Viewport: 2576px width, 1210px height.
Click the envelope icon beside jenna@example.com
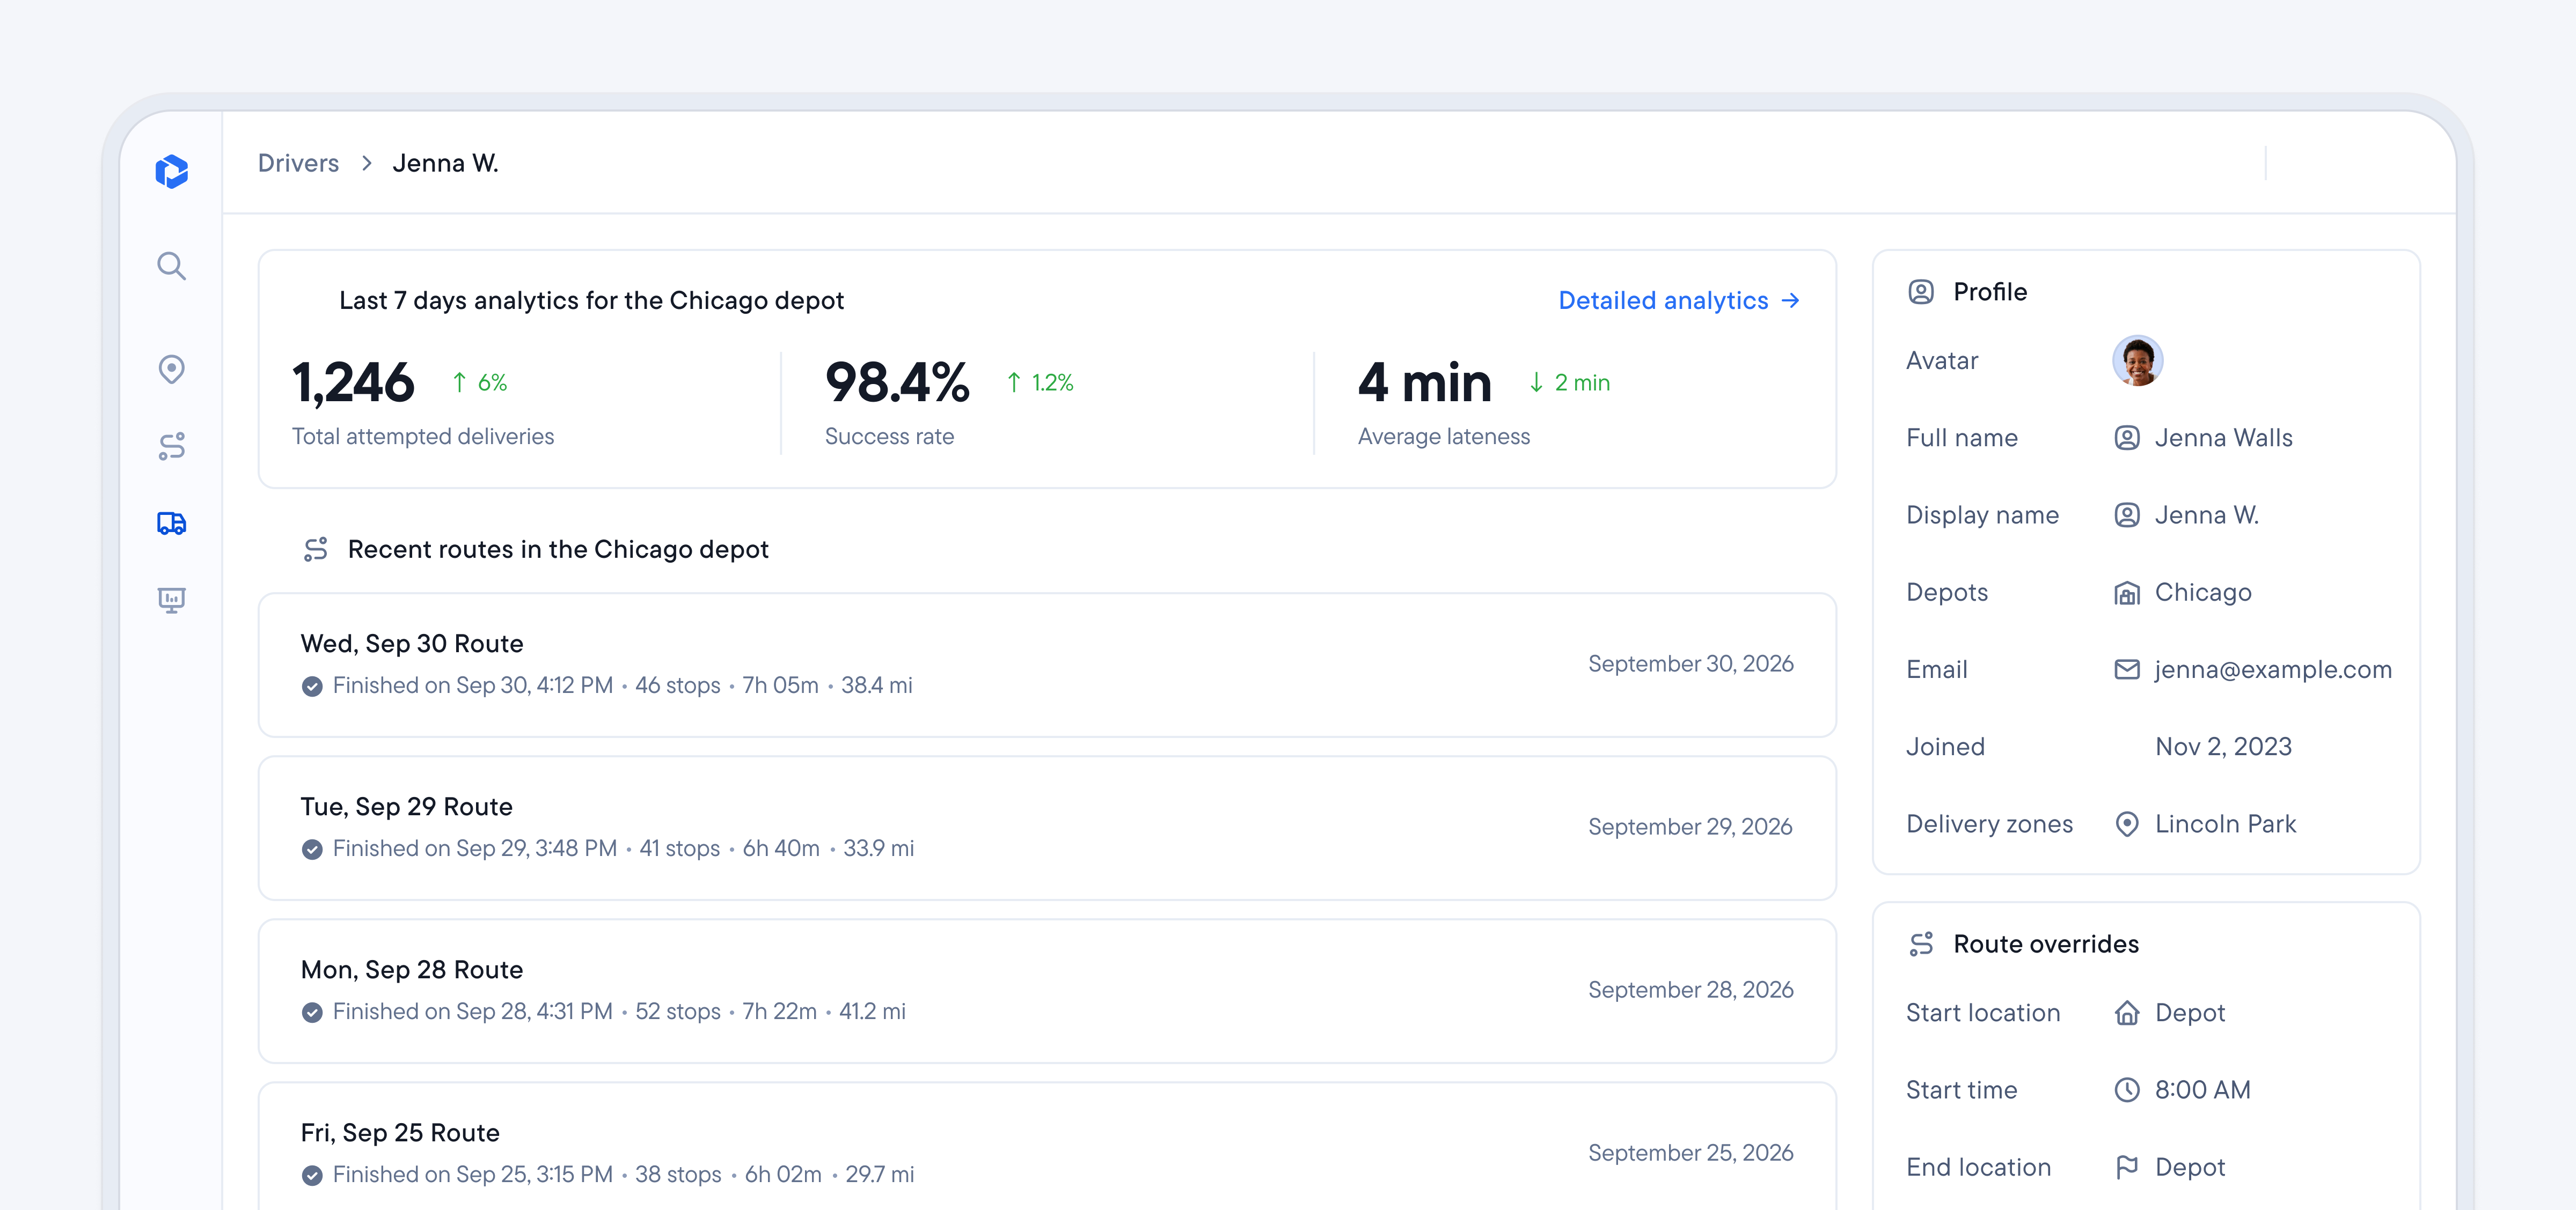[2127, 669]
